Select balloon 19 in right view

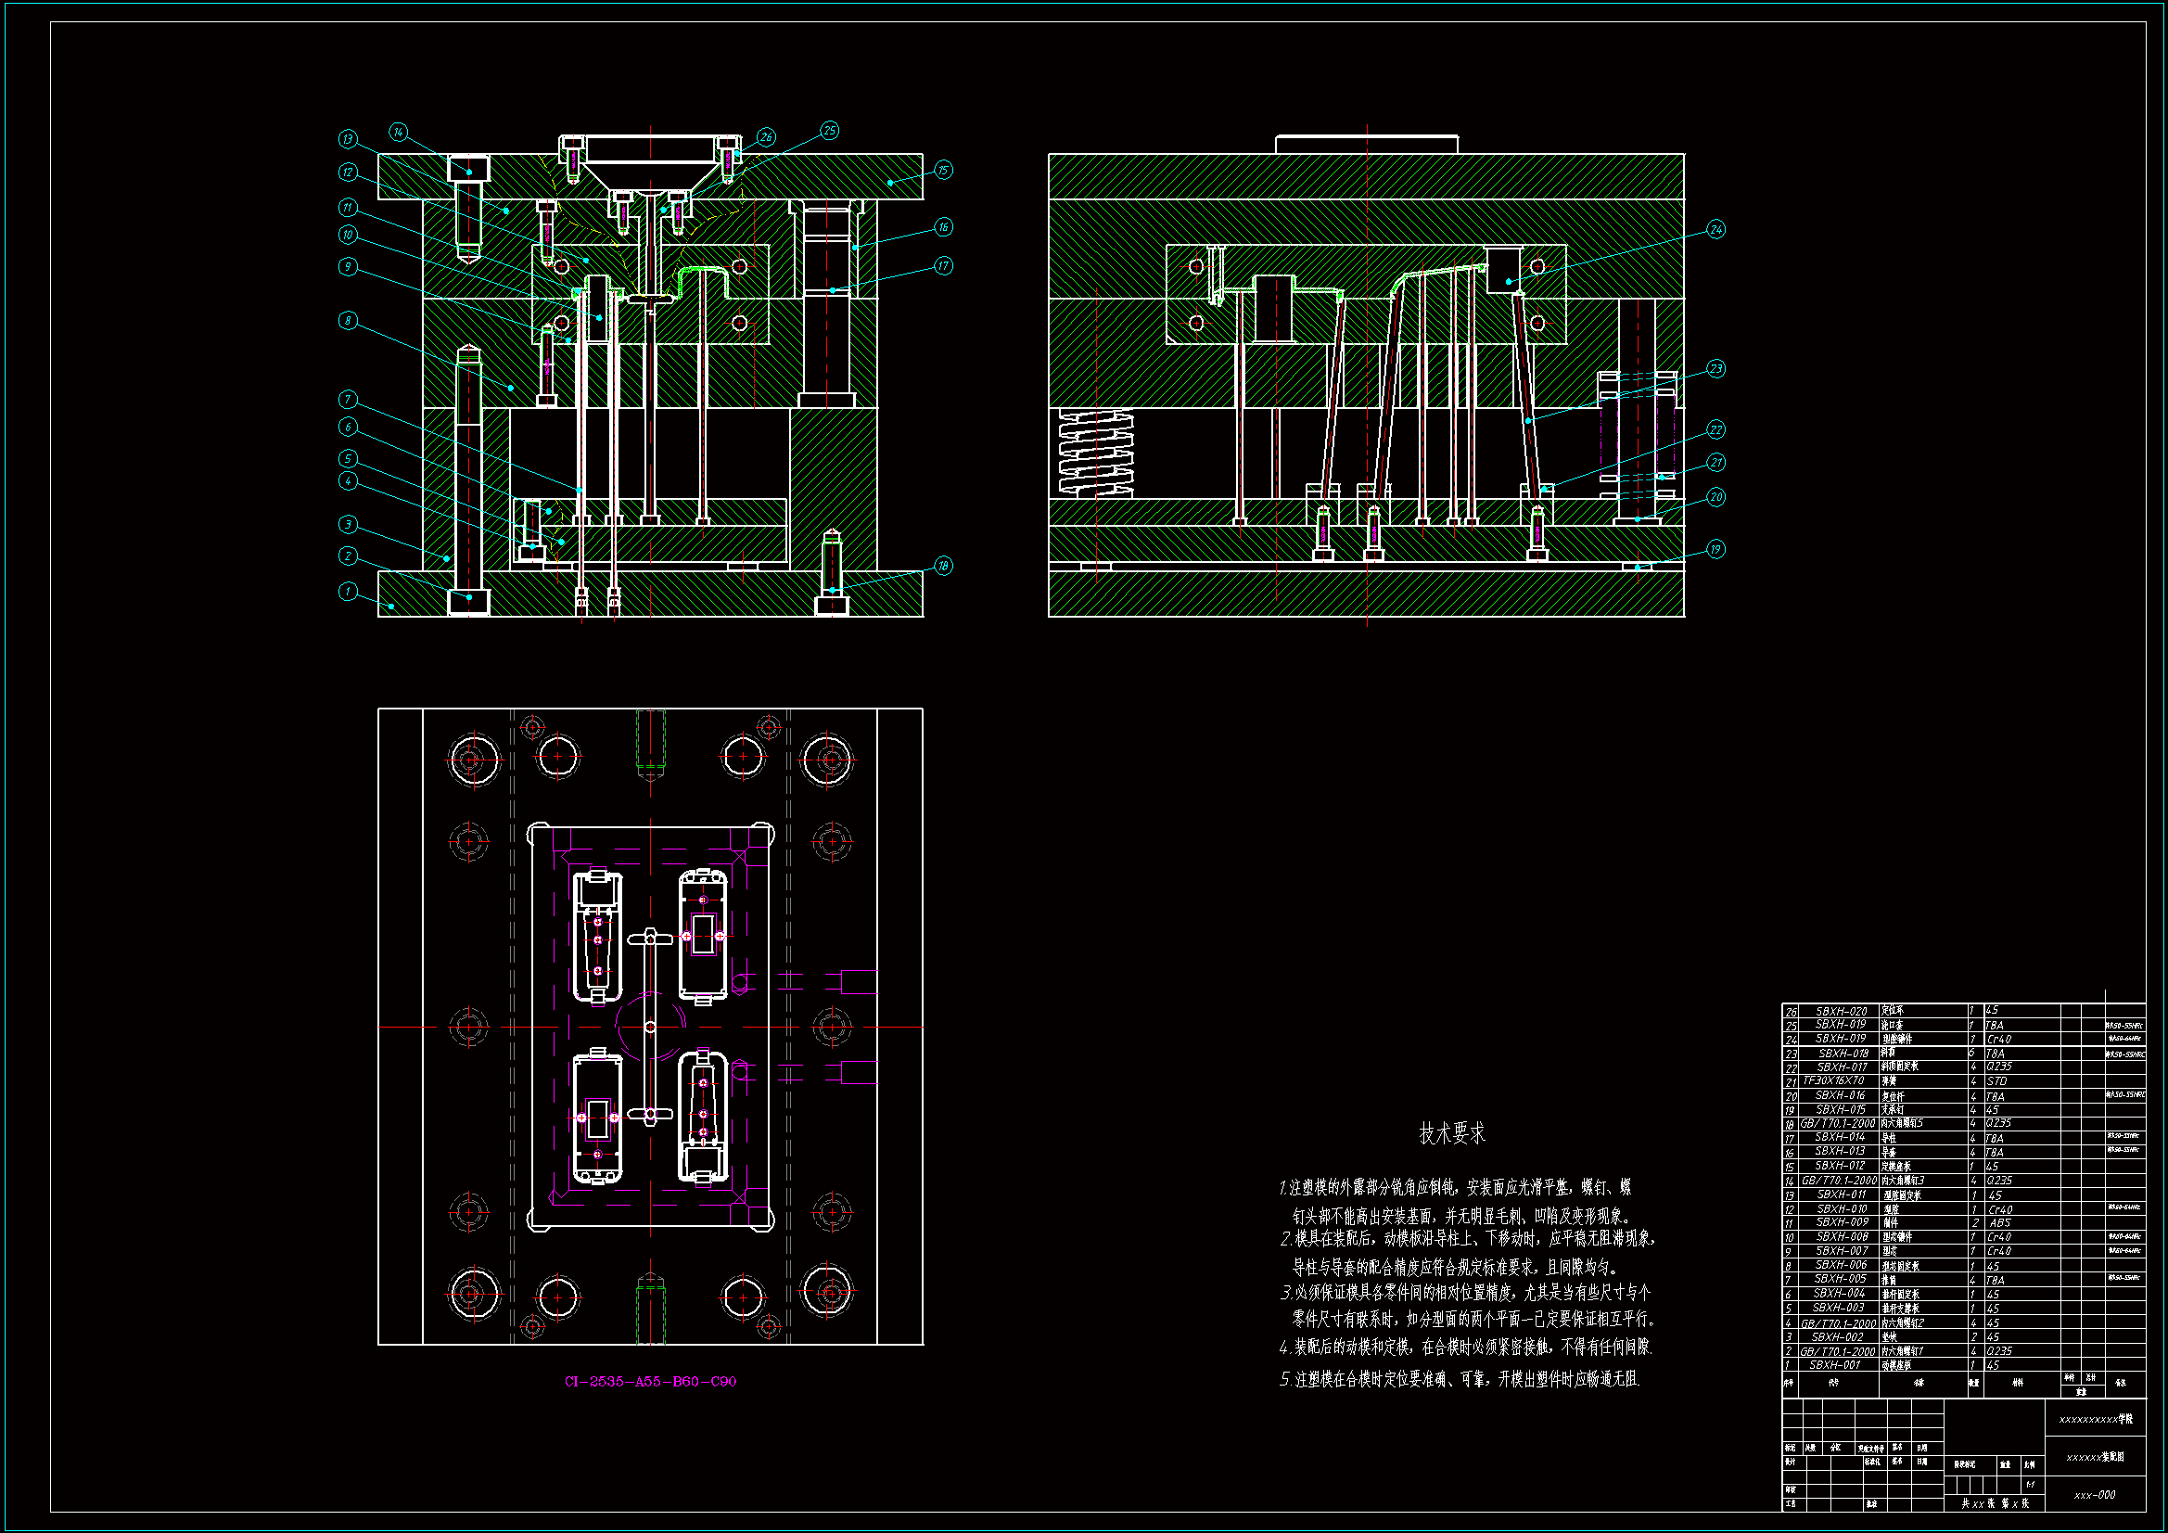click(x=1715, y=549)
